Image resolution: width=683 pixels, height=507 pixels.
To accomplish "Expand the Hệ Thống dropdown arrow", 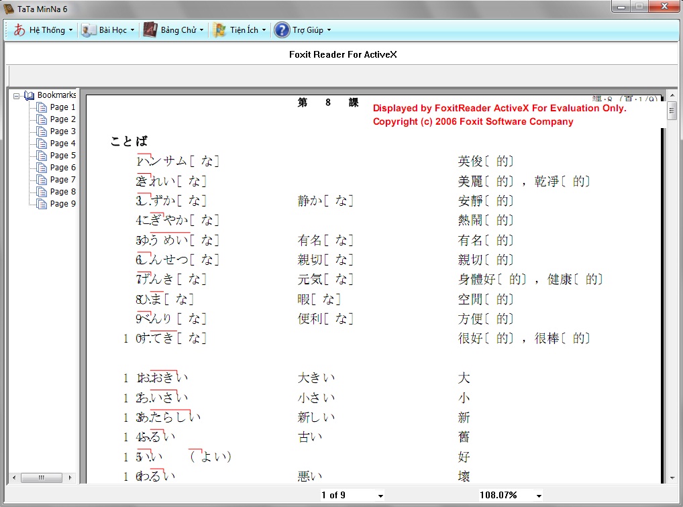I will (70, 30).
